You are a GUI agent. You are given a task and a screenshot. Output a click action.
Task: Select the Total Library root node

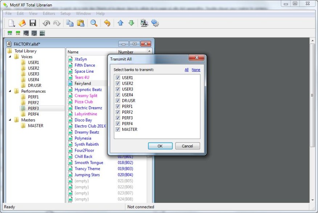point(25,51)
